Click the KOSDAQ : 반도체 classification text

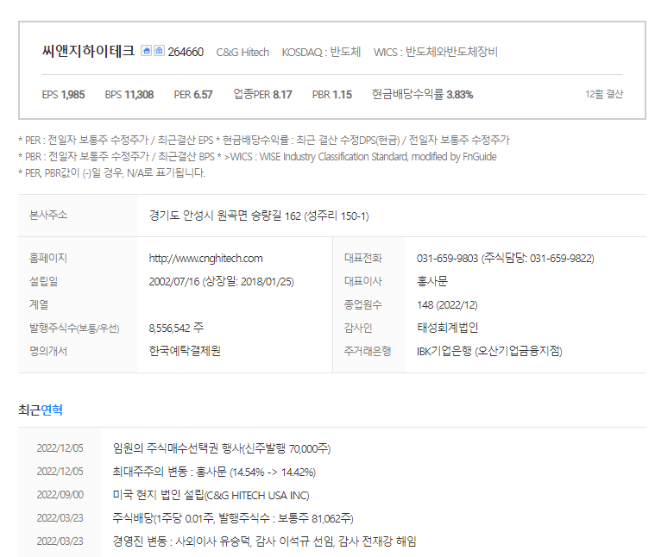(x=321, y=52)
